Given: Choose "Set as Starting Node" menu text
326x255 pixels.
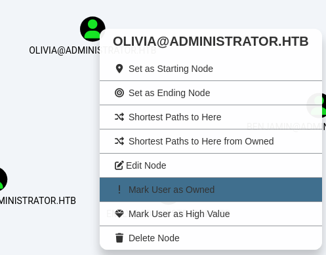Looking at the screenshot, I should (x=171, y=69).
